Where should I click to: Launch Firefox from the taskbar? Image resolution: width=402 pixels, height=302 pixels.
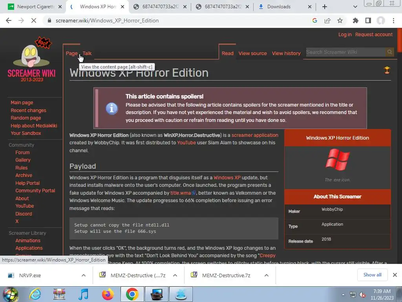pyautogui.click(x=108, y=294)
